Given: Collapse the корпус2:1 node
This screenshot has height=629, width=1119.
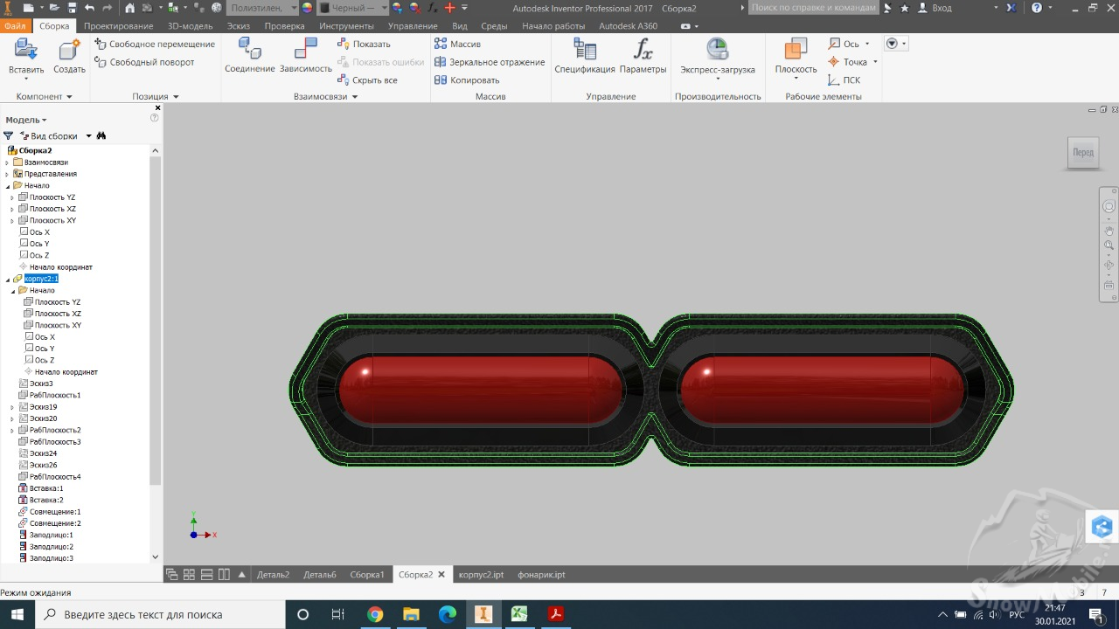Looking at the screenshot, I should (x=7, y=279).
